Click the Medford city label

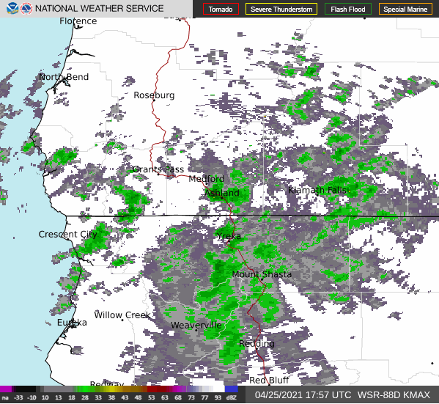tap(207, 178)
